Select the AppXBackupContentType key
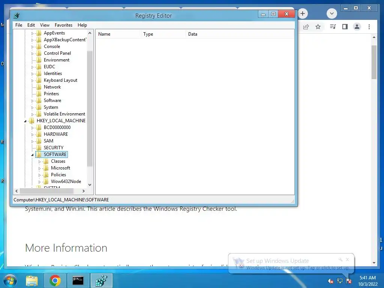384x288 pixels. click(x=65, y=40)
